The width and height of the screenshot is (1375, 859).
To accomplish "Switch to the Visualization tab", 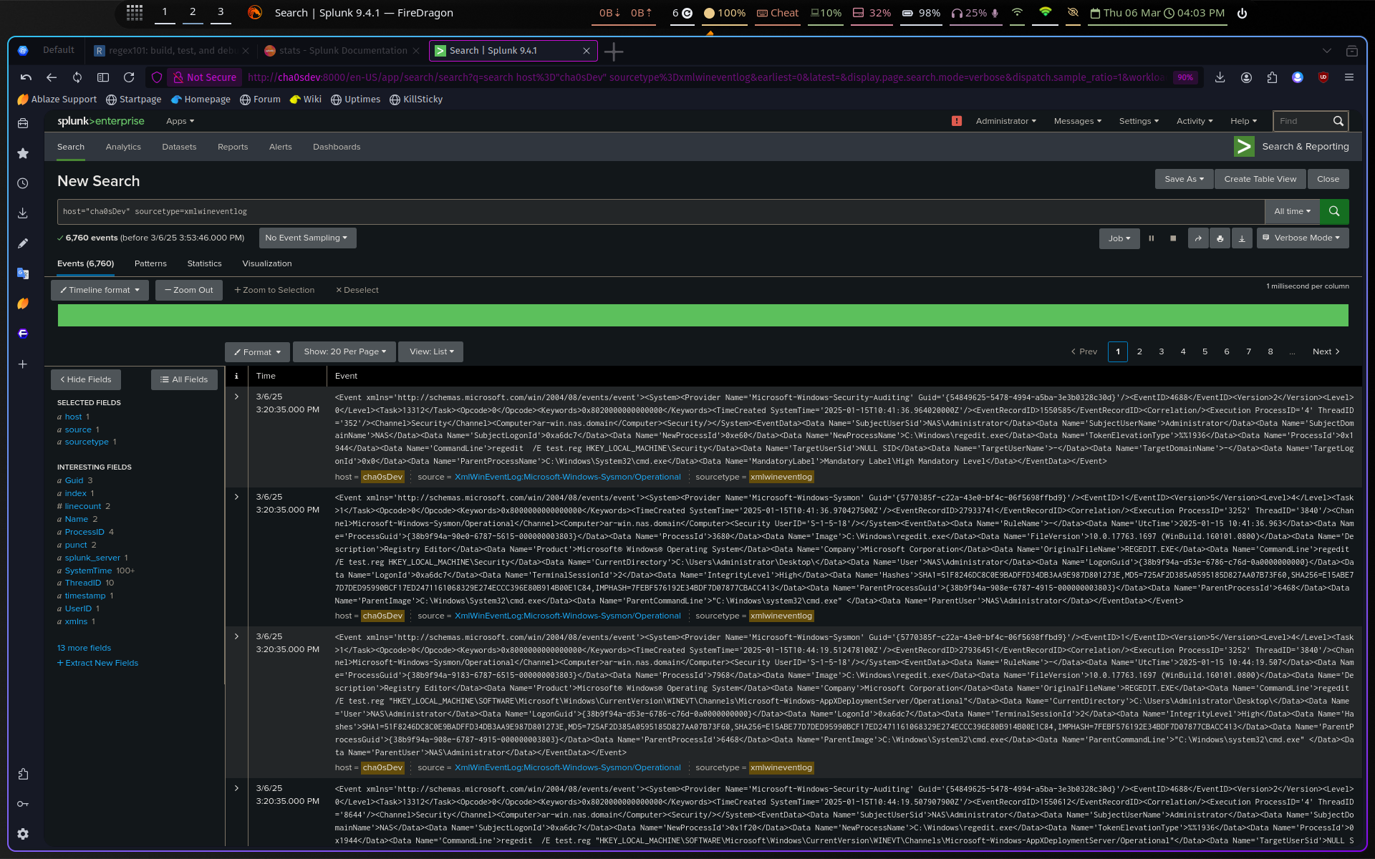I will 267,263.
